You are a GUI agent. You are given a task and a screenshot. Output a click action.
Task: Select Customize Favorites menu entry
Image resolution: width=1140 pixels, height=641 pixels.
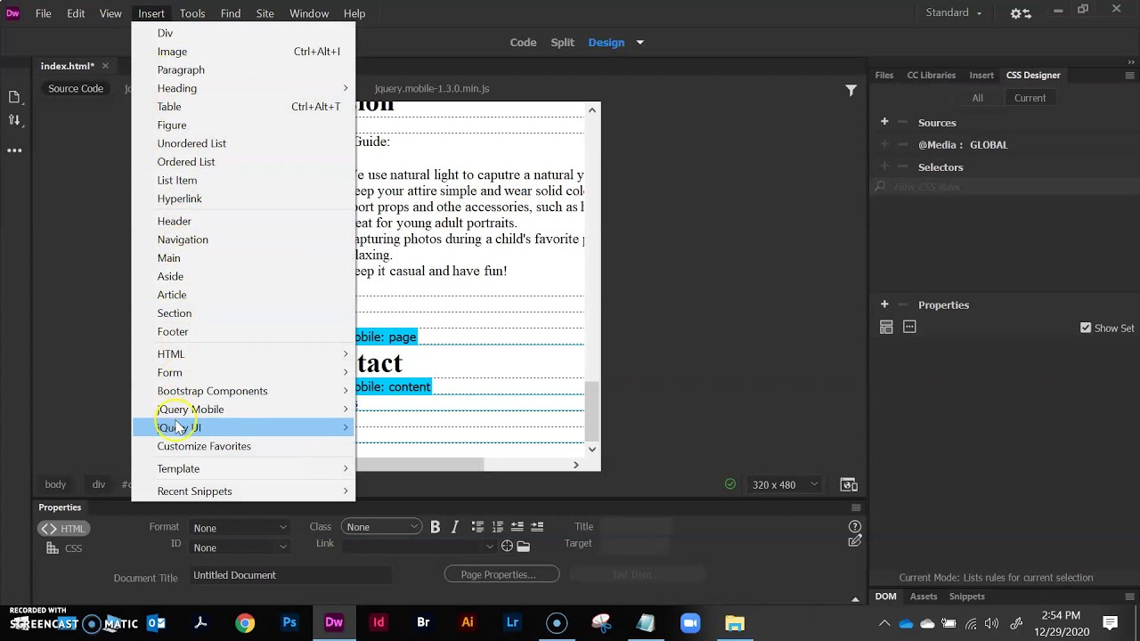coord(243,446)
